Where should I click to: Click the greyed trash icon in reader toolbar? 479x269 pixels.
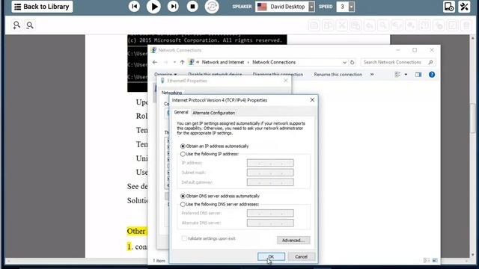click(x=466, y=25)
